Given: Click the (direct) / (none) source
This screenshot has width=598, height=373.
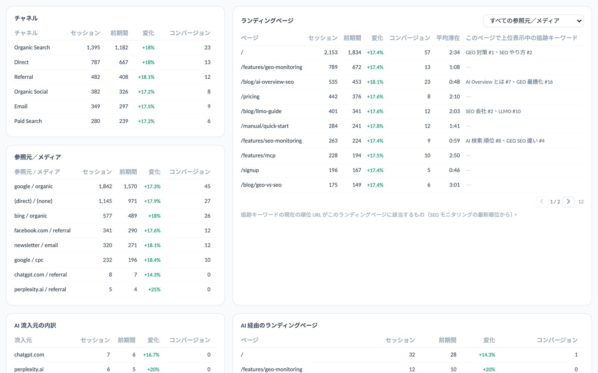Looking at the screenshot, I should (33, 201).
